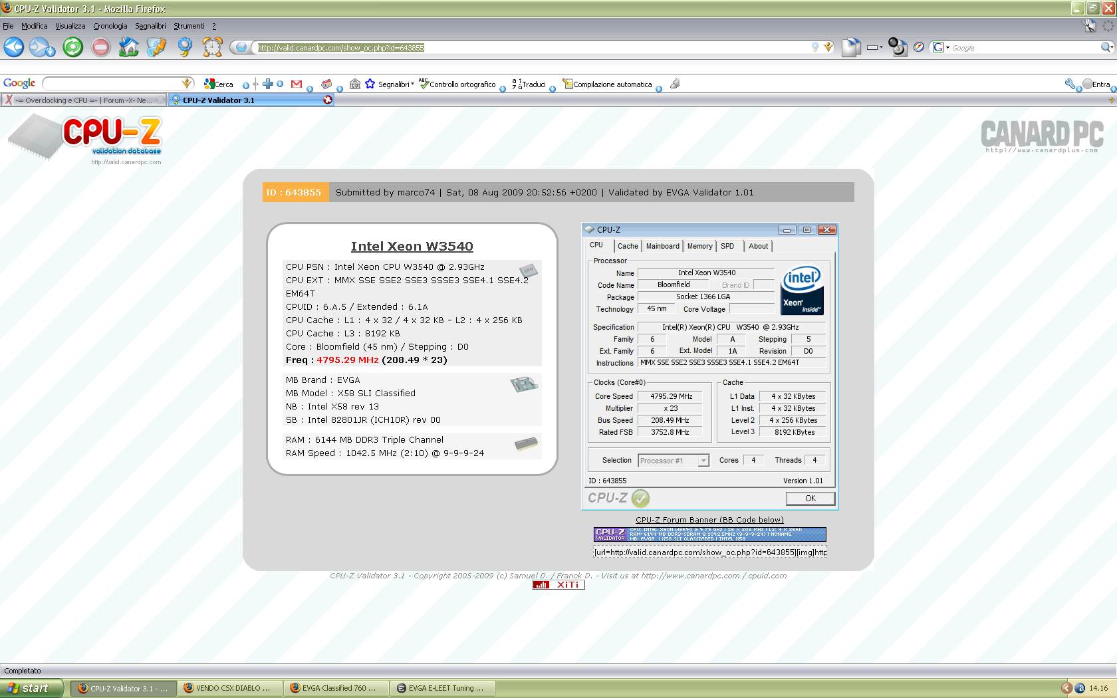Select the Cache tab in CPU-Z image
Viewport: 1117px width, 698px height.
click(628, 246)
